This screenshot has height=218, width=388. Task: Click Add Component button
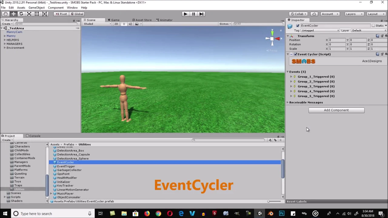[x=336, y=110]
